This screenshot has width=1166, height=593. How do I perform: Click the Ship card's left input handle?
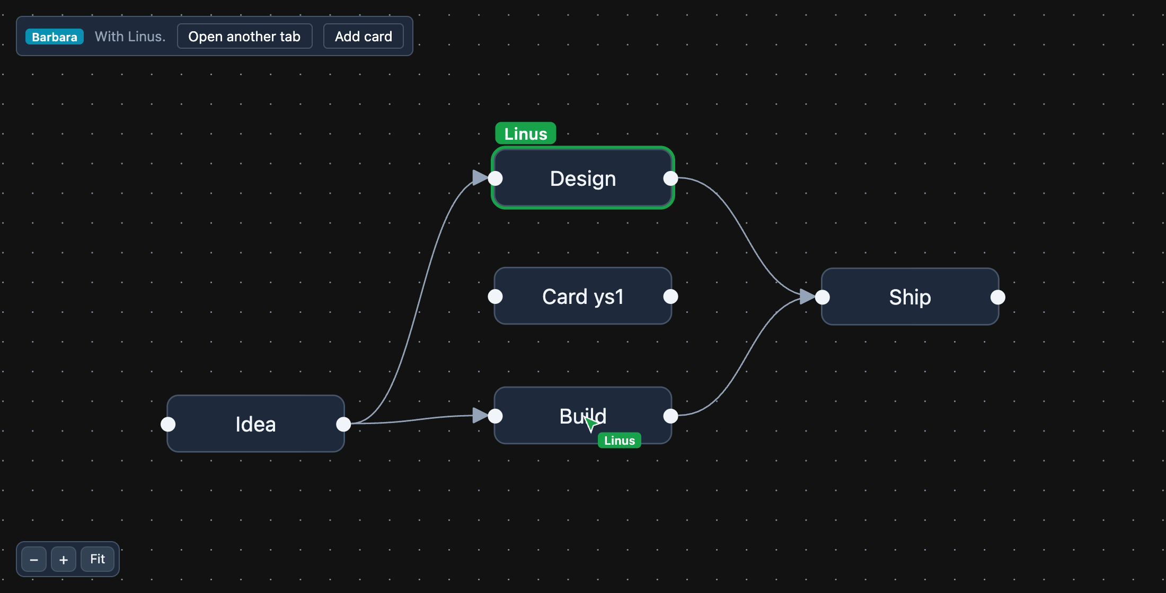click(x=822, y=297)
